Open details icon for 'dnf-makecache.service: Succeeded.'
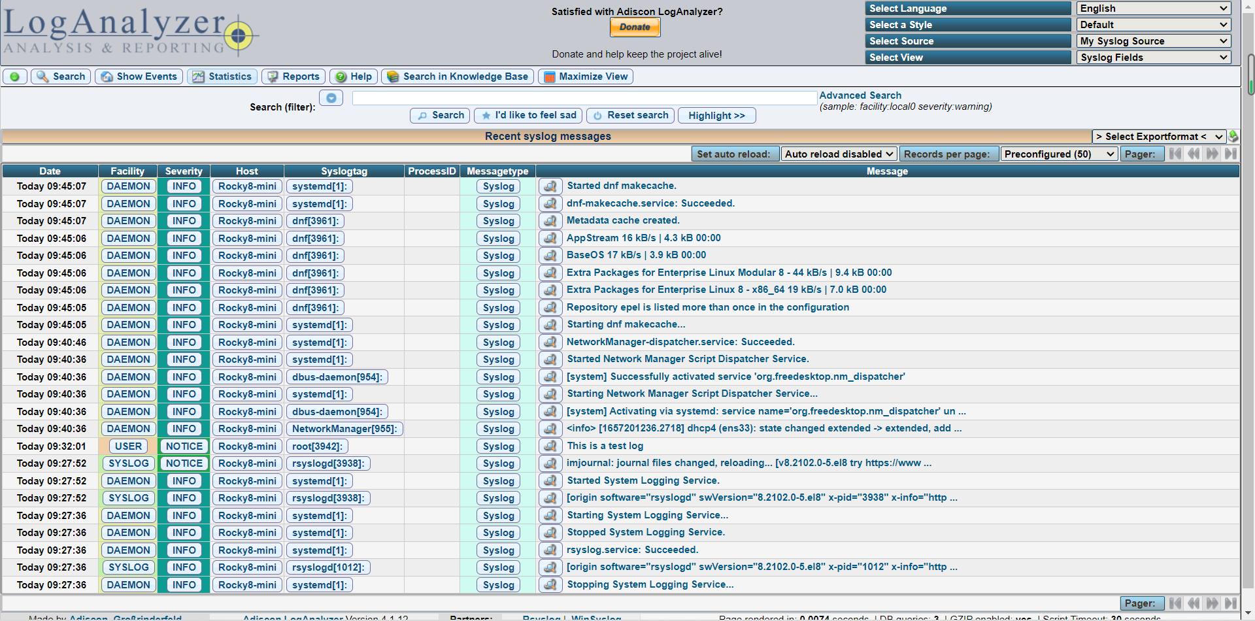This screenshot has width=1255, height=621. [550, 204]
